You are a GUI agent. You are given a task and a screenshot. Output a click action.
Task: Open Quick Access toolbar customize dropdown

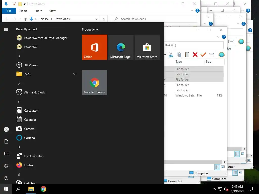point(25,4)
